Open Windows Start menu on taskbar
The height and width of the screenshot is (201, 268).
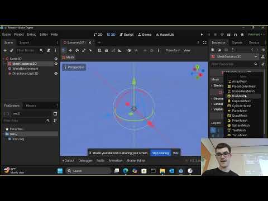coord(60,171)
